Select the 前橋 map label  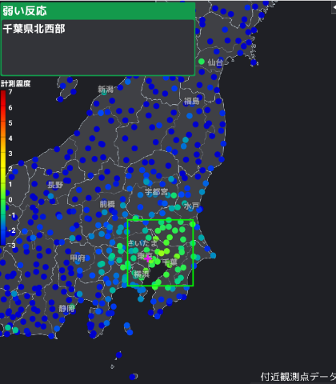click(x=107, y=204)
